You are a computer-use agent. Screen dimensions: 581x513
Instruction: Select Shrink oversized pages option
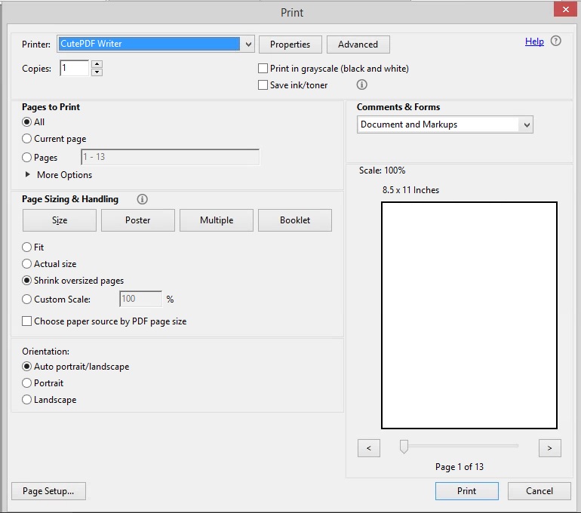coord(26,281)
